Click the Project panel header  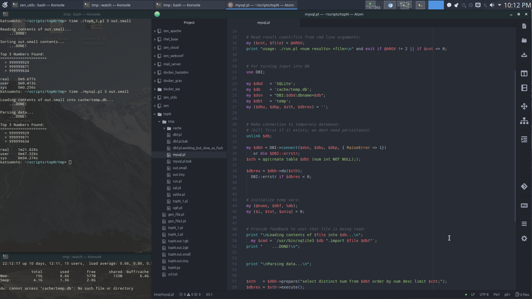pyautogui.click(x=189, y=23)
